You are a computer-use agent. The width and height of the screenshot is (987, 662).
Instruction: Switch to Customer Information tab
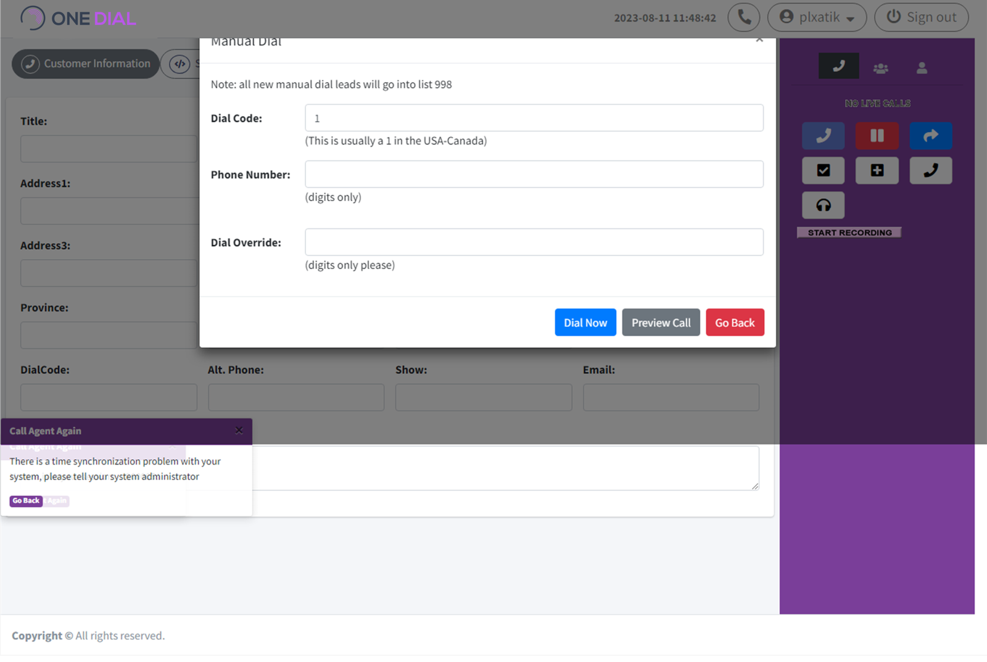(x=86, y=64)
